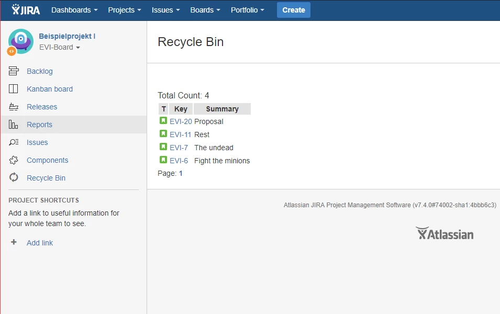Click the story type icon beside EVI-6

162,160
